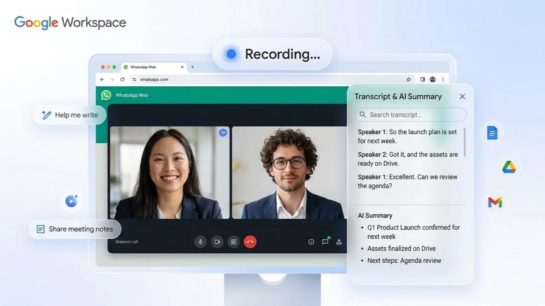Close the WhatsApp Web tab

[x=183, y=67]
